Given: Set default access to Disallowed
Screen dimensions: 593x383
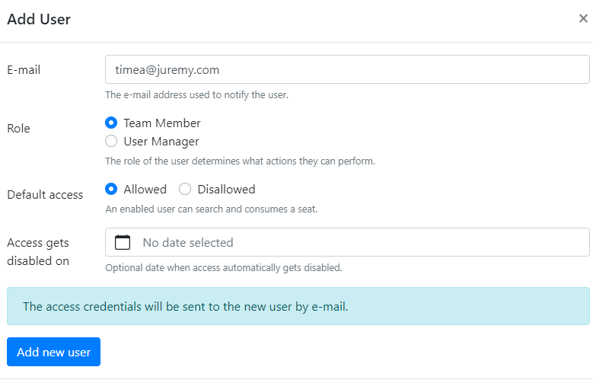Looking at the screenshot, I should (185, 189).
